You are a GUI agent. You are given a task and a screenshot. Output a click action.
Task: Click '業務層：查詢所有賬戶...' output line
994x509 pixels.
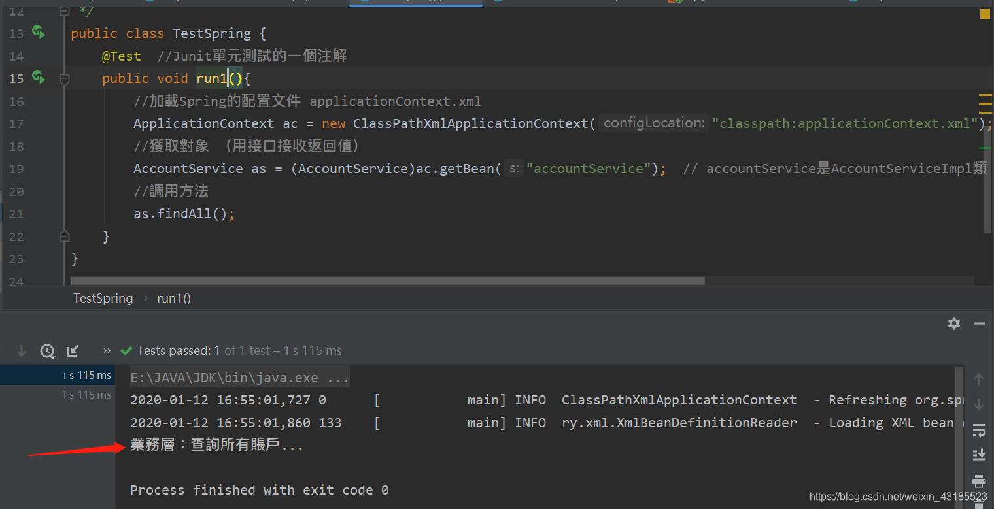click(217, 446)
